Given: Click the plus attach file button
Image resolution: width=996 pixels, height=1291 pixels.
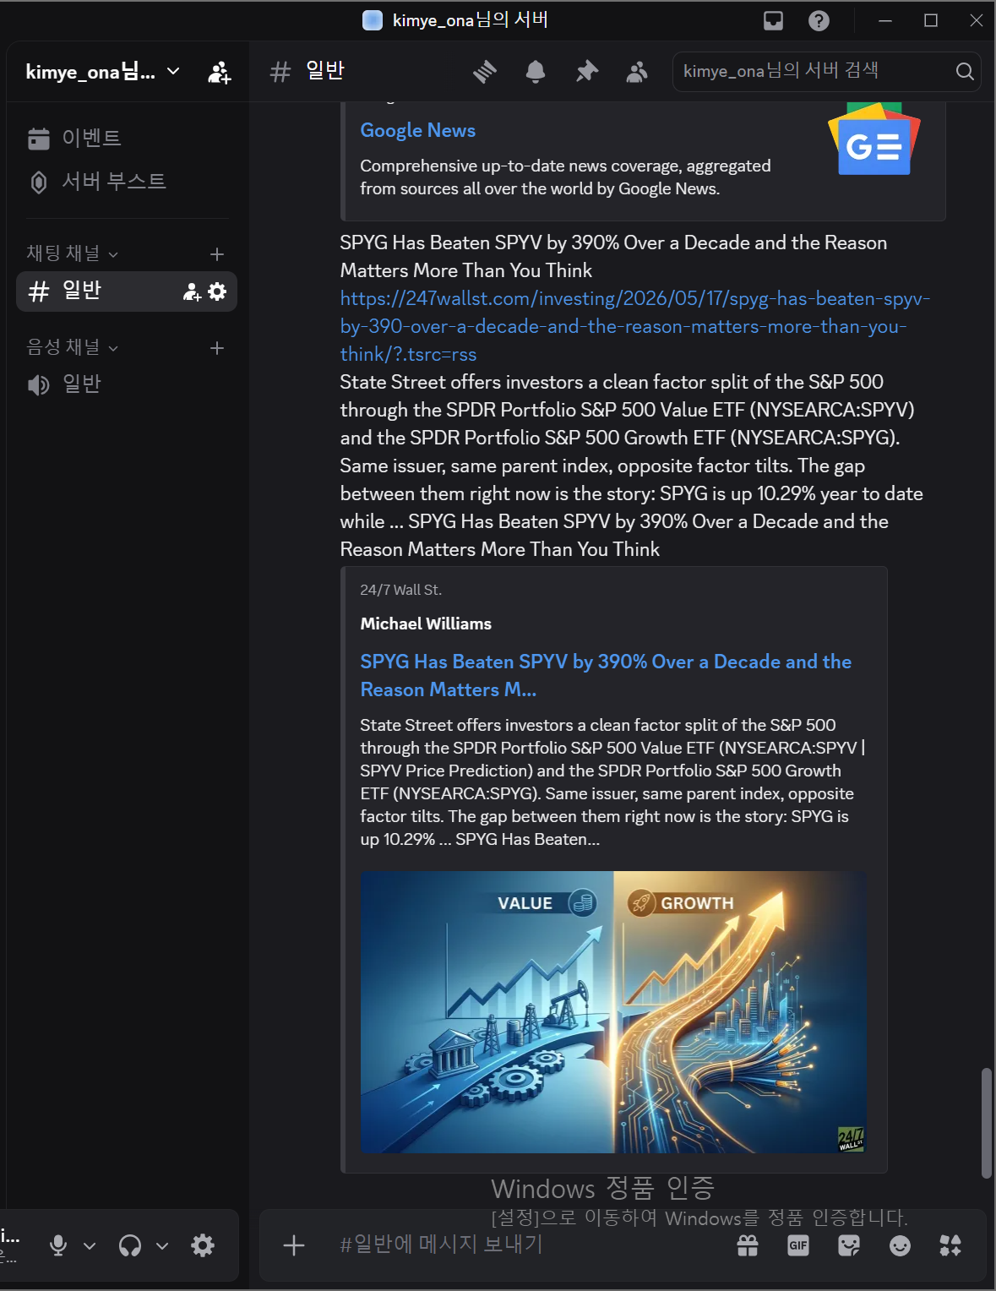Looking at the screenshot, I should [293, 1245].
